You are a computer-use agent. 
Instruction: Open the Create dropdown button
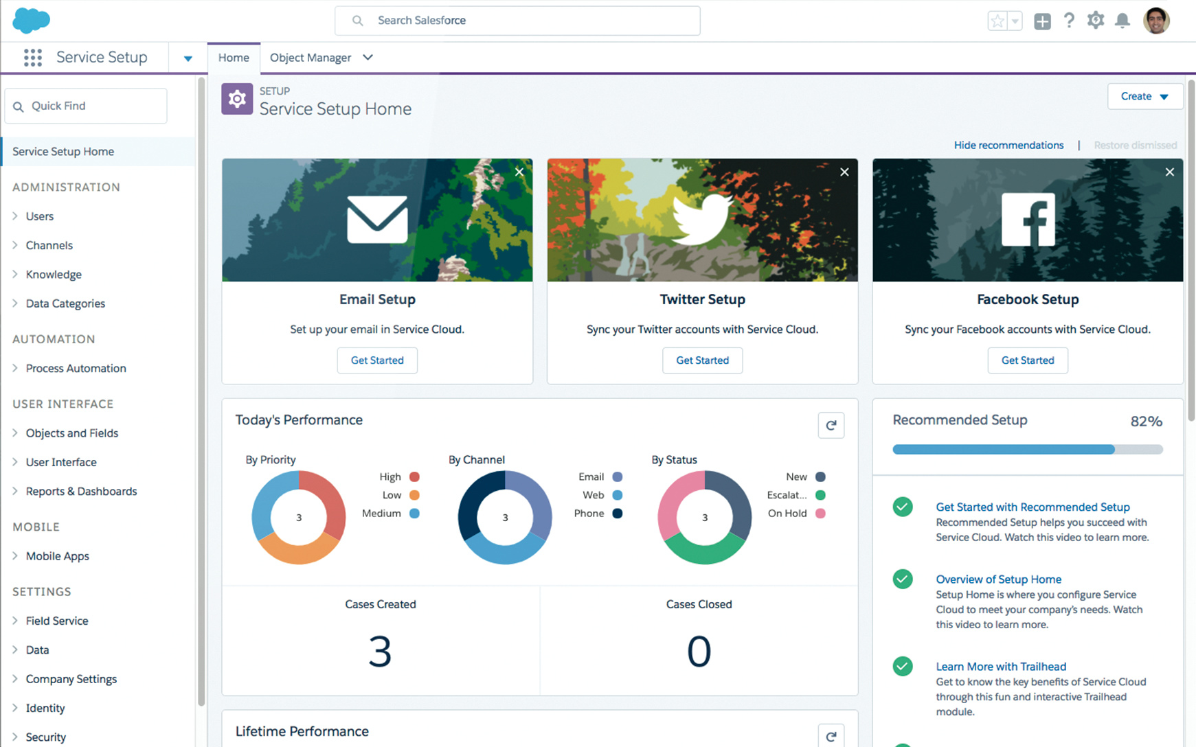pos(1144,96)
